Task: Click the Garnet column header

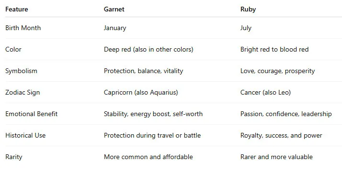Action: tap(114, 9)
